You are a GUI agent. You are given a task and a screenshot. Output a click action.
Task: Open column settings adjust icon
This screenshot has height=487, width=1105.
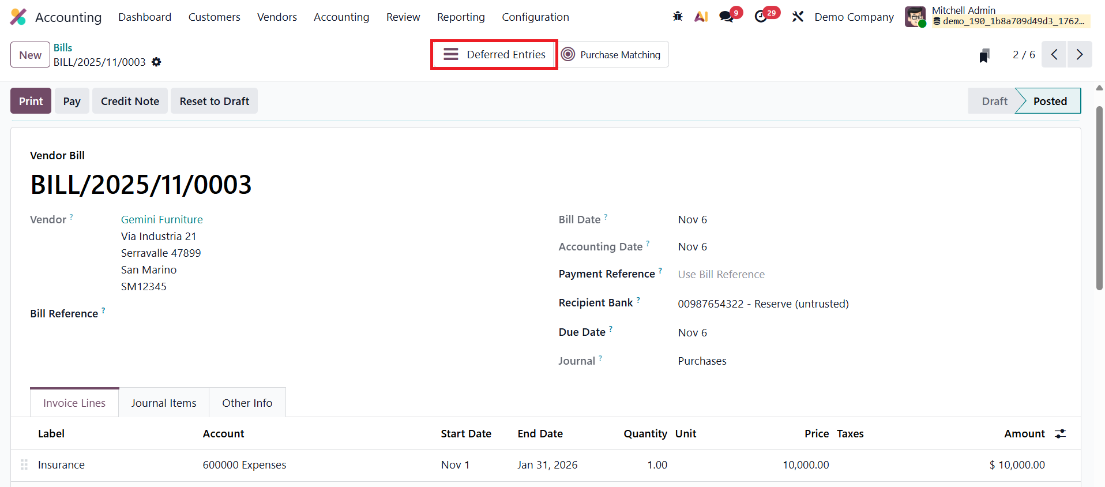point(1060,434)
